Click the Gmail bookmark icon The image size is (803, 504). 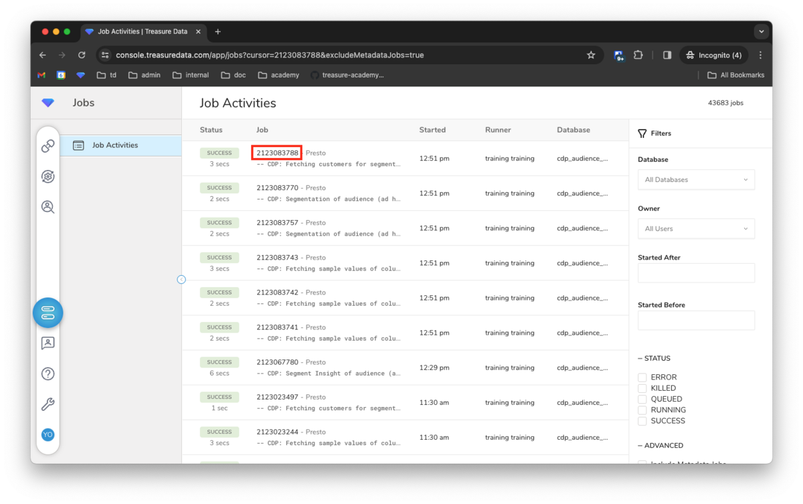[41, 75]
